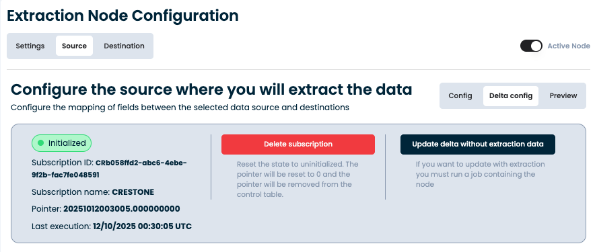Select the Subscription ID value text
This screenshot has height=252, width=595.
[109, 169]
